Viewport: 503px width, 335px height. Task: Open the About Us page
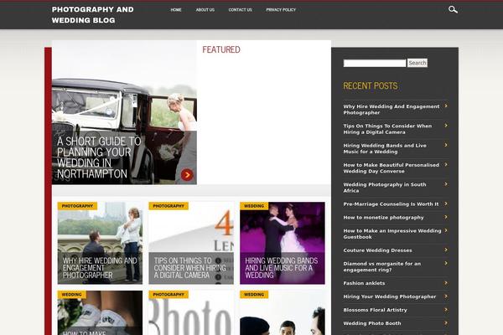tap(205, 10)
